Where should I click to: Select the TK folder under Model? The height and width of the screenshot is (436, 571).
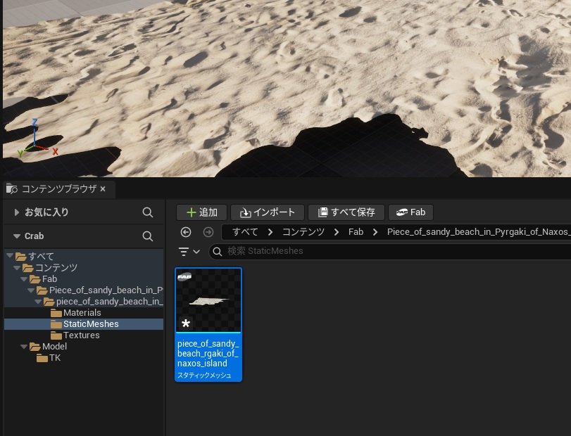point(54,358)
